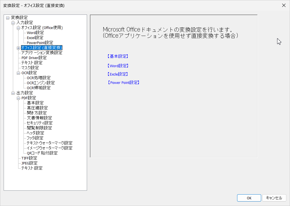The height and width of the screenshot is (206, 290).
Task: Open the 【基本設定】 link
Action: pyautogui.click(x=118, y=56)
